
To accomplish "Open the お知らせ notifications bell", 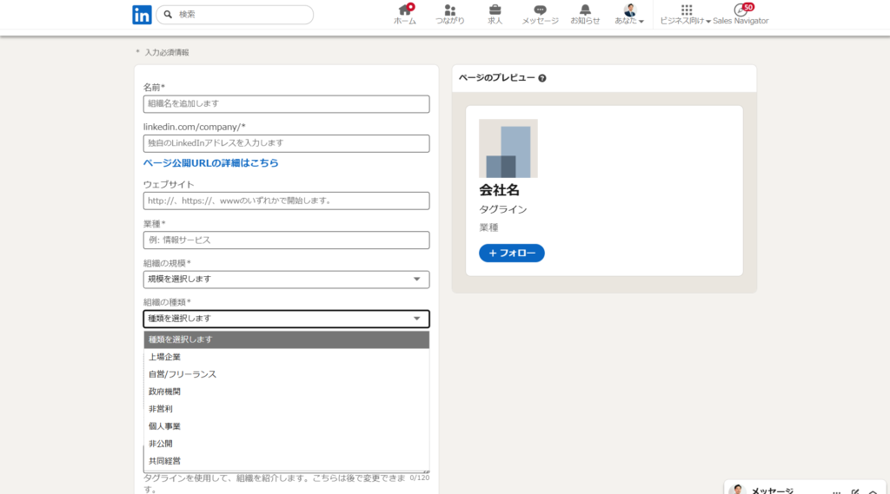I will tap(585, 14).
